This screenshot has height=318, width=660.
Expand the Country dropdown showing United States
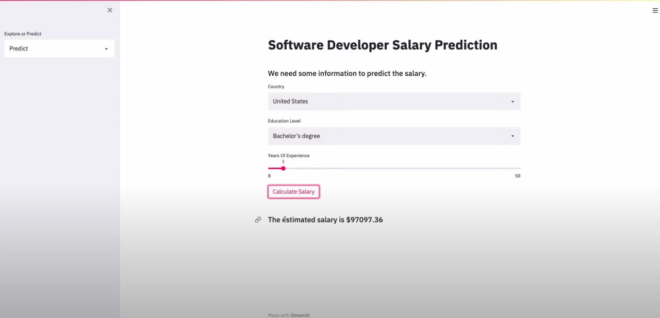pos(394,102)
